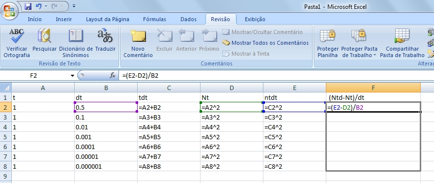Viewport: 434px width, 183px height.
Task: Expand the Name Box dropdown arrow
Action: 73,76
